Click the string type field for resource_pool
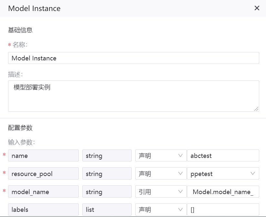 [107, 174]
